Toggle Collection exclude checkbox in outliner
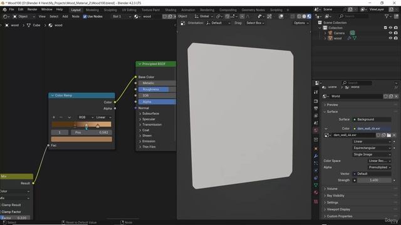The image size is (401, 225). tap(385, 27)
